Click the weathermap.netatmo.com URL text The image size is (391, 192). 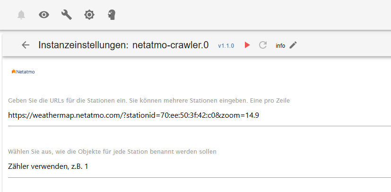click(x=133, y=115)
